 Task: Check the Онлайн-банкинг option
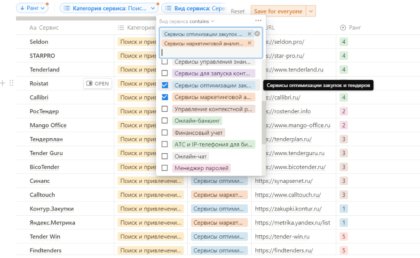coord(165,121)
